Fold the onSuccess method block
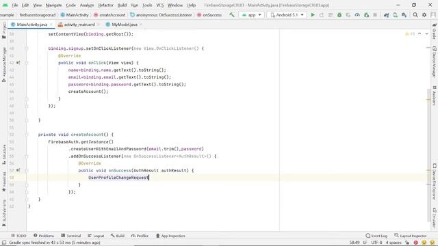 click(x=27, y=170)
